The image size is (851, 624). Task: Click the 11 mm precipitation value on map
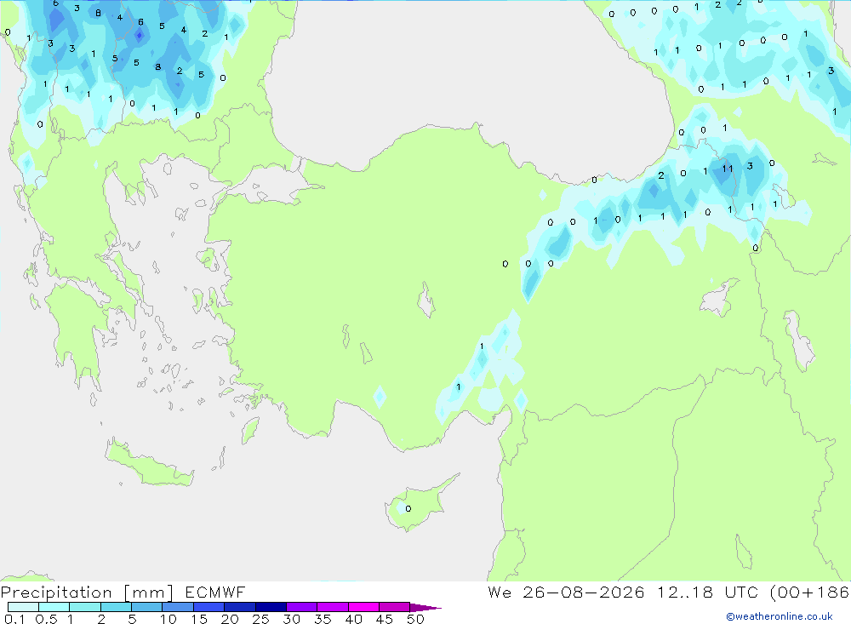(x=728, y=169)
